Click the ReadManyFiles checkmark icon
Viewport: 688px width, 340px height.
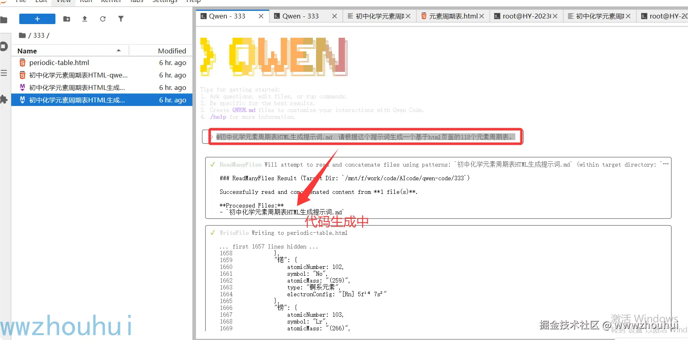coord(212,164)
